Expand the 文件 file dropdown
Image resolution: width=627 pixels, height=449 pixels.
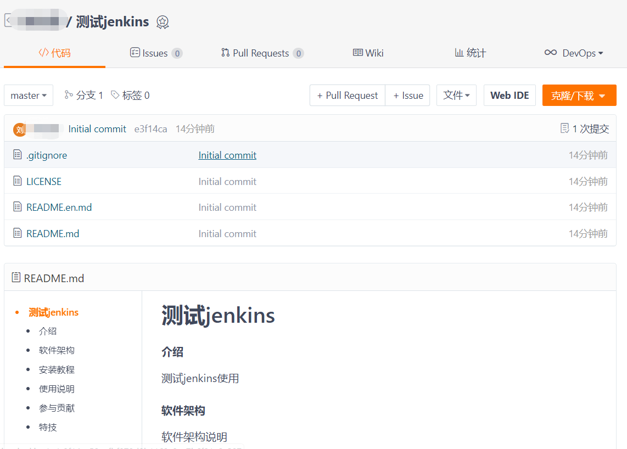point(456,96)
